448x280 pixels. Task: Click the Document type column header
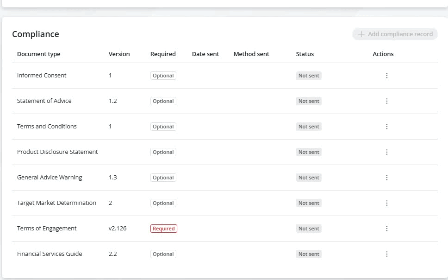click(39, 54)
